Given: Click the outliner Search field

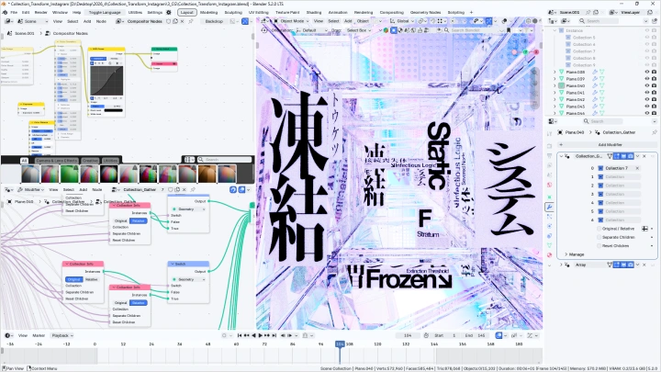Looking at the screenshot, I should pyautogui.click(x=599, y=21).
